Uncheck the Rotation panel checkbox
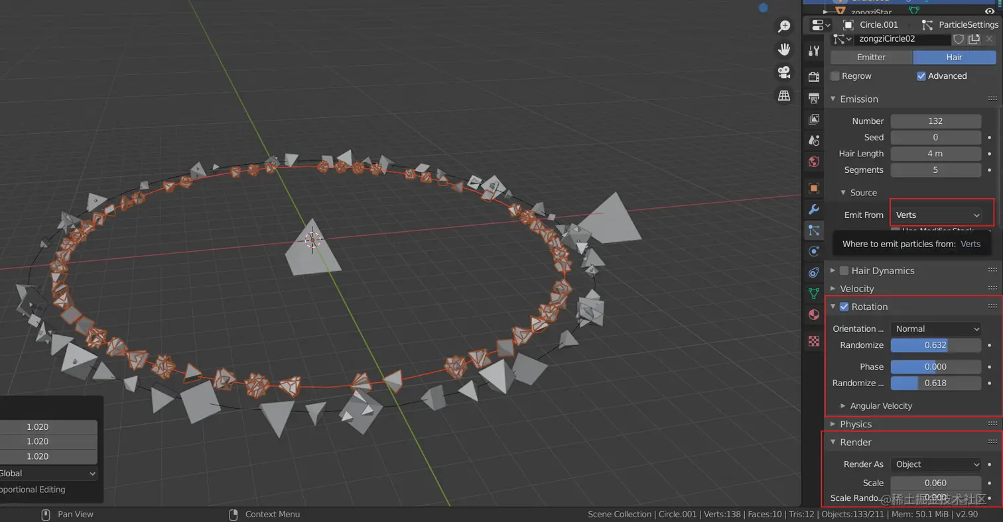 coord(844,307)
